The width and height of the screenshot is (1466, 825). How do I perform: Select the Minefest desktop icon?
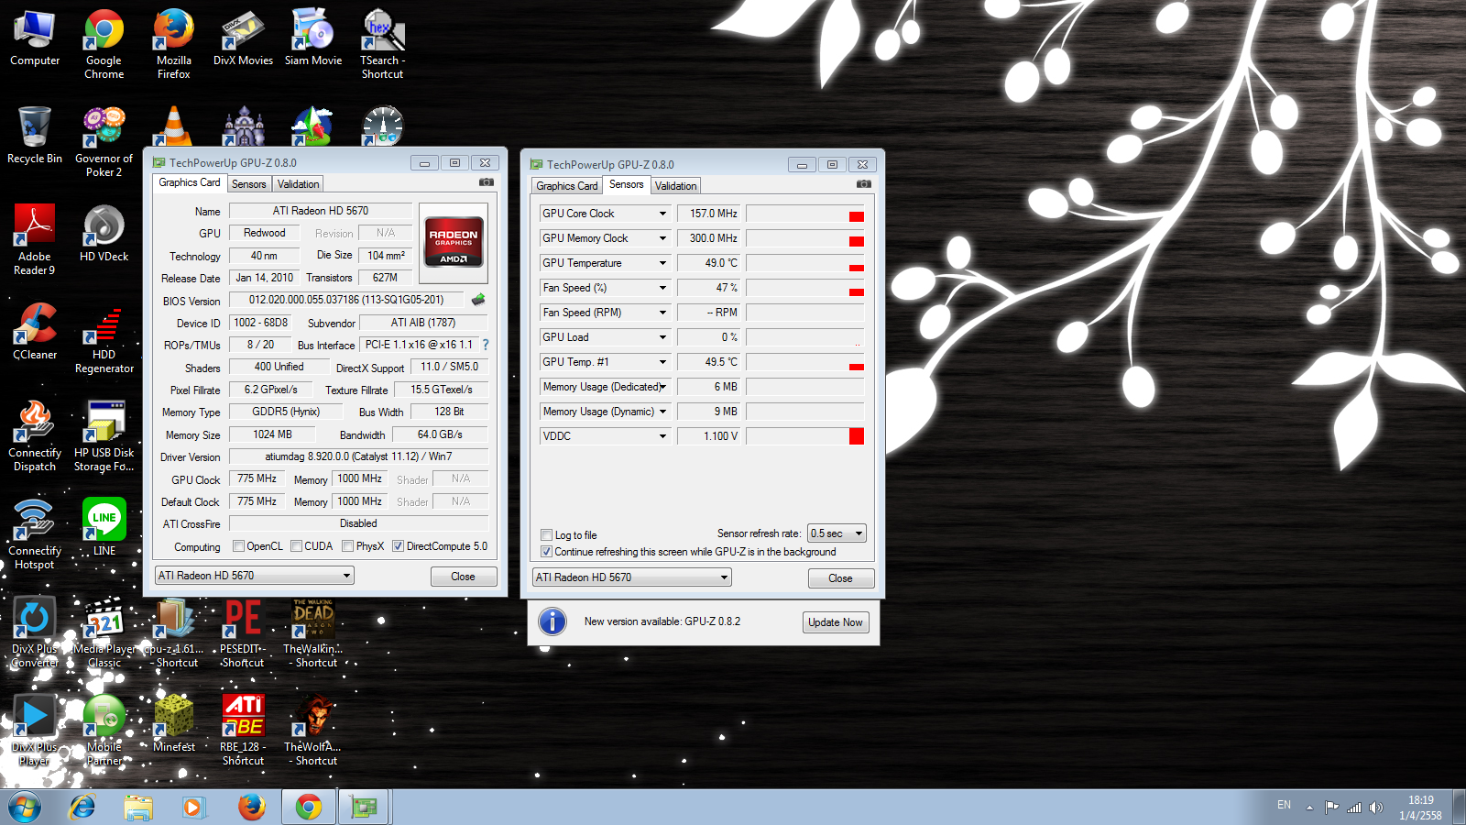(x=174, y=724)
